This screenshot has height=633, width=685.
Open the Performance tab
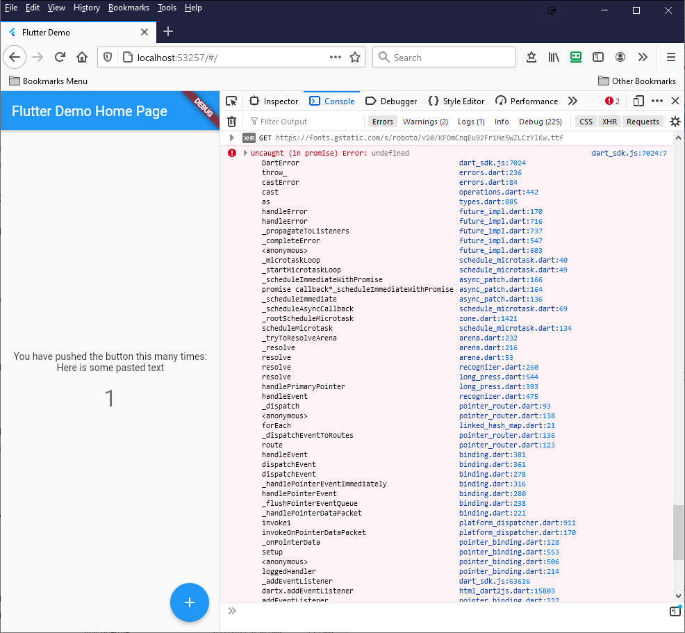(x=527, y=101)
